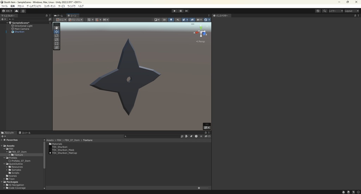Toggle scene audio mute
The width and height of the screenshot is (361, 194).
pyautogui.click(x=178, y=20)
